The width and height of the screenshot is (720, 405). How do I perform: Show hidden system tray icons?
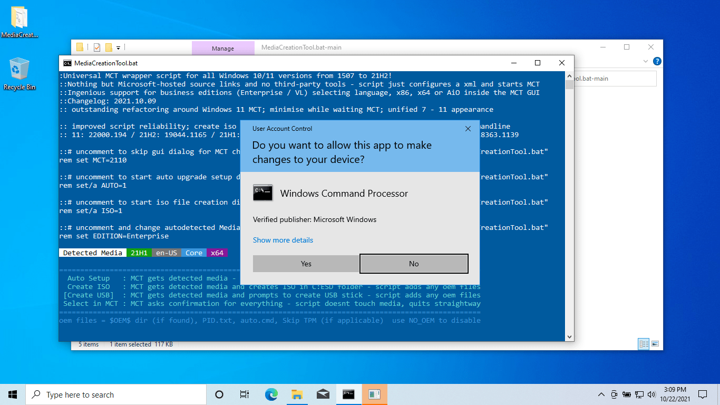pos(601,394)
